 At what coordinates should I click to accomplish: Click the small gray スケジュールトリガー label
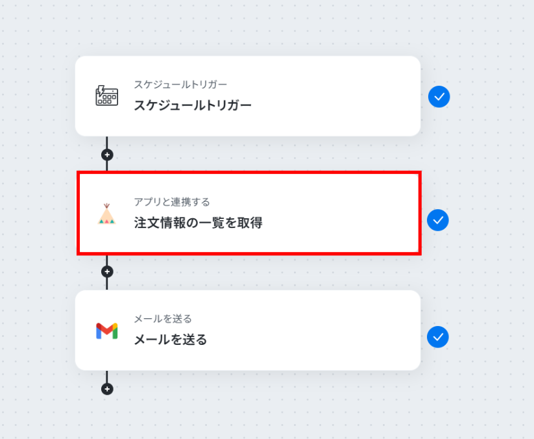click(x=180, y=84)
